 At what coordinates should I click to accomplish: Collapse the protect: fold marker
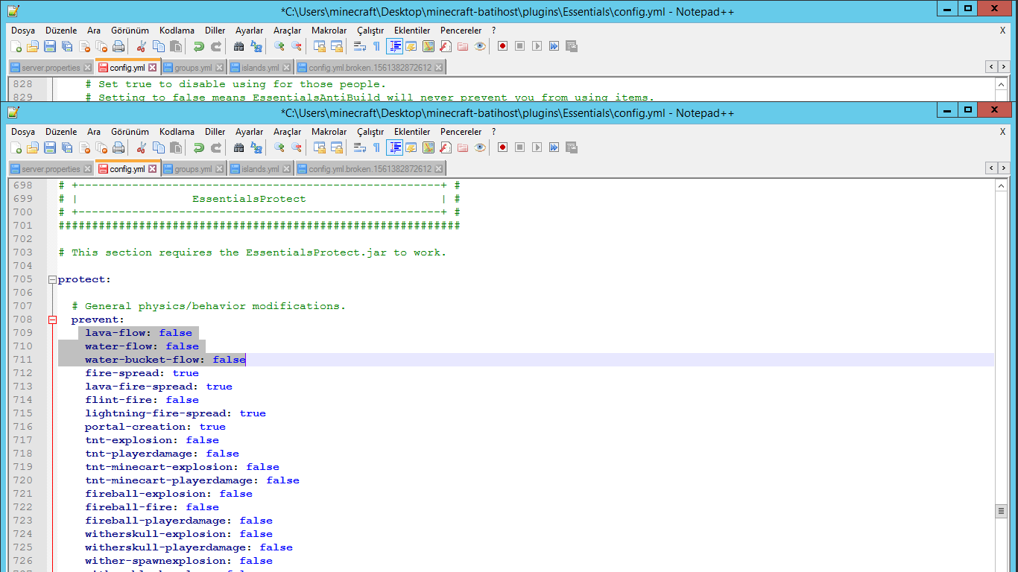coord(52,280)
